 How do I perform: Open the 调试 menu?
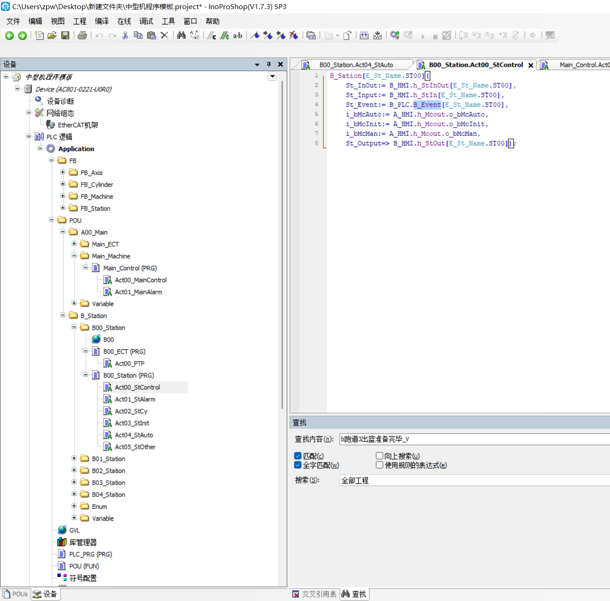pos(146,21)
